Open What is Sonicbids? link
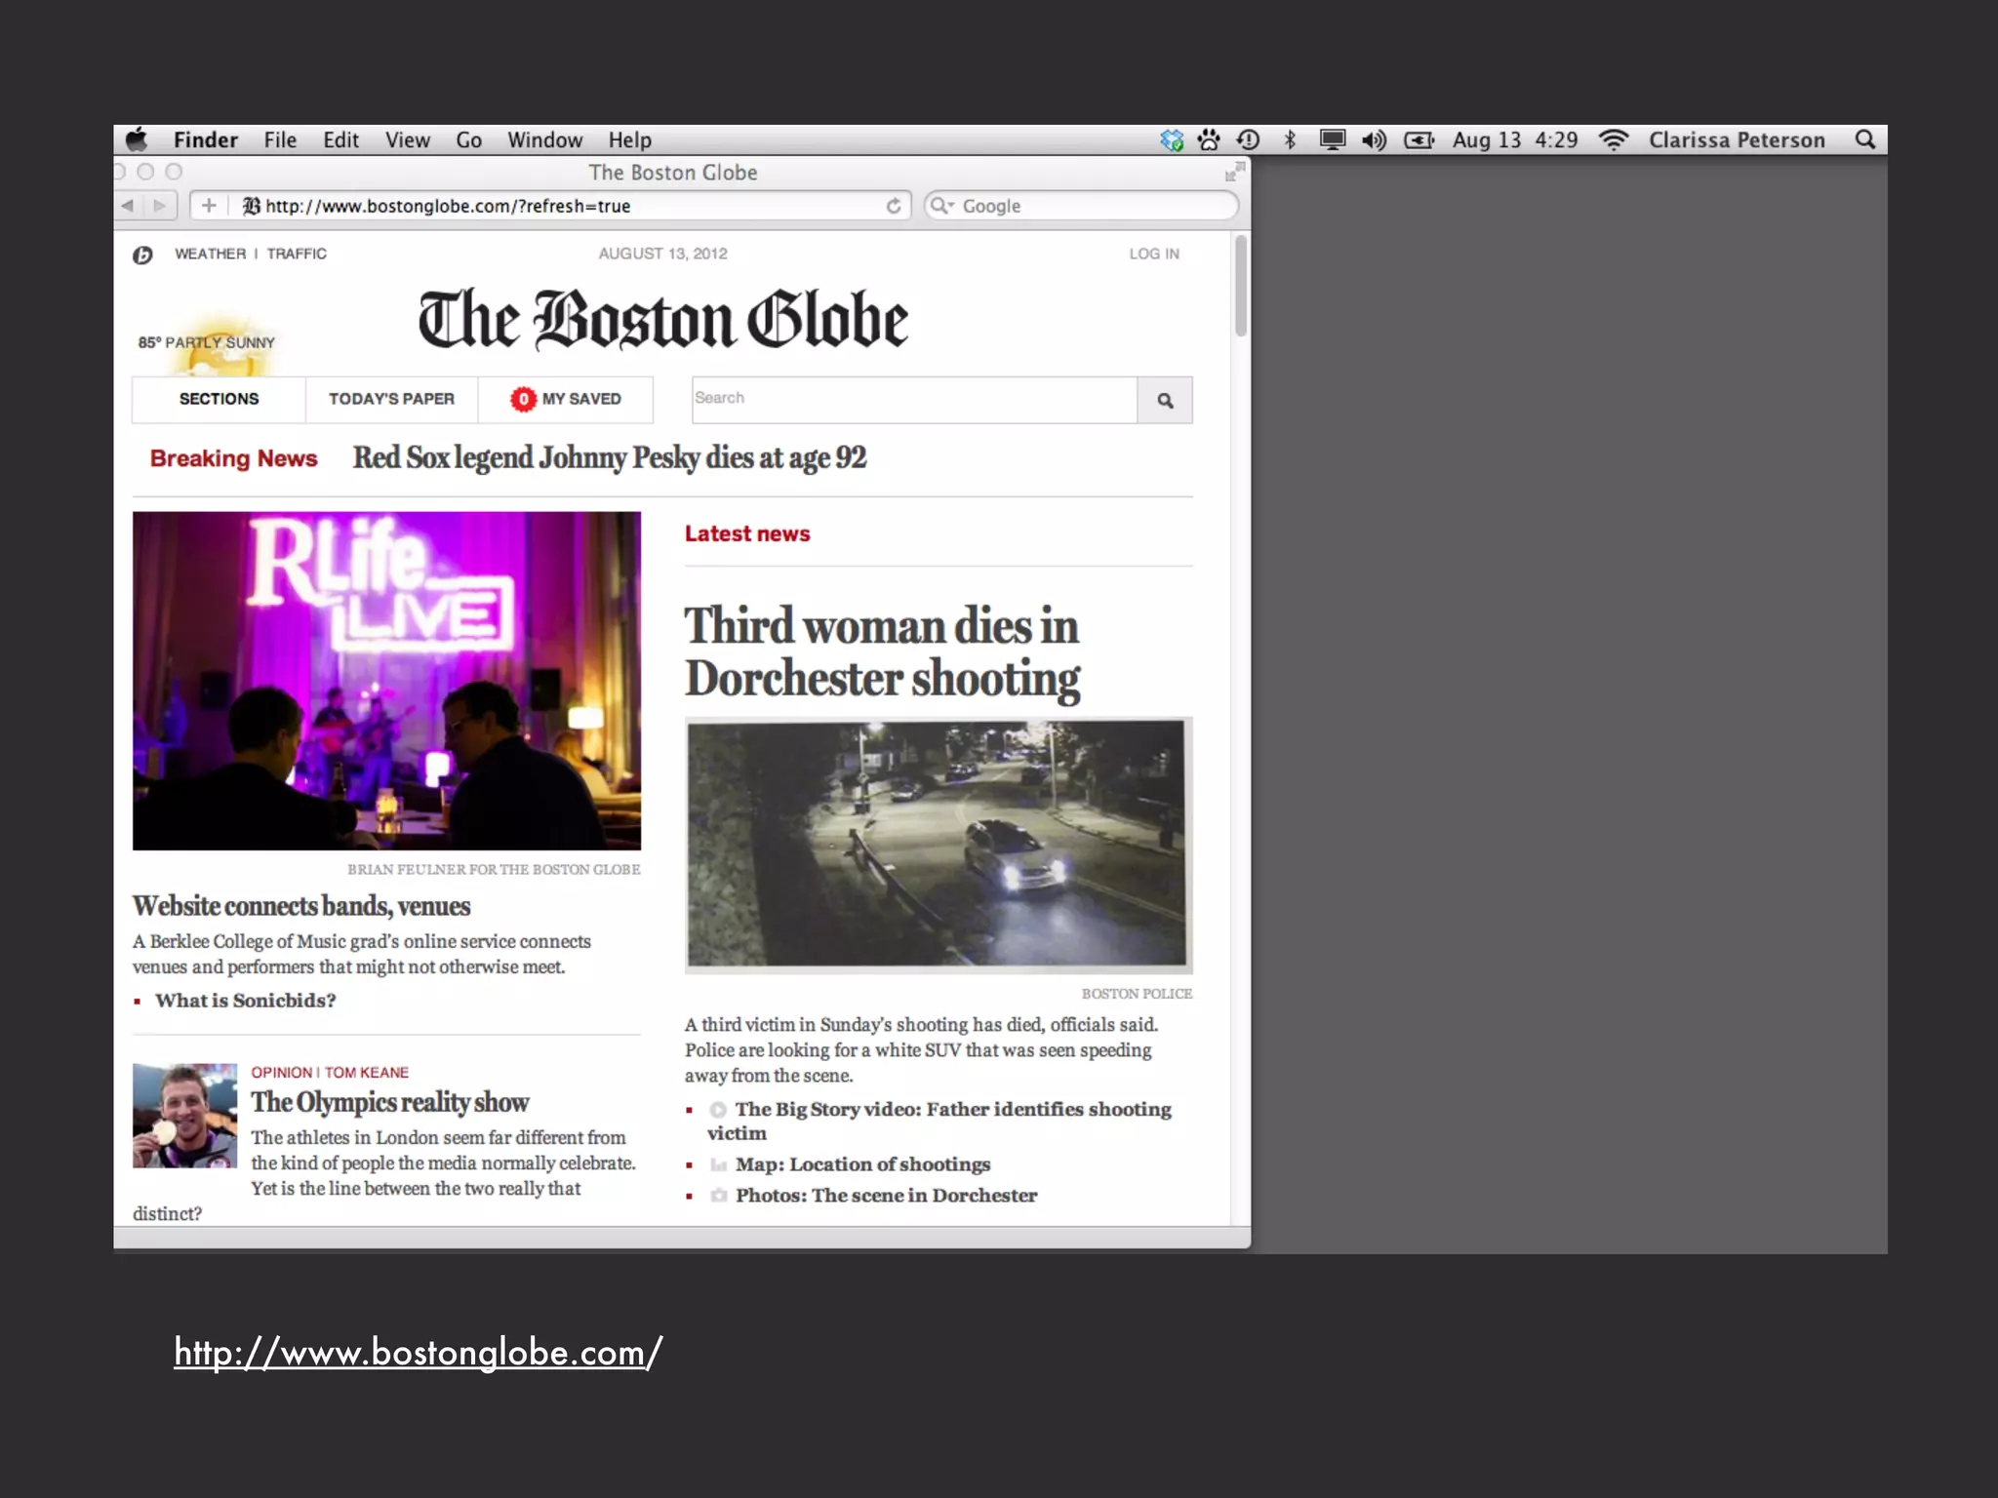 (245, 1001)
